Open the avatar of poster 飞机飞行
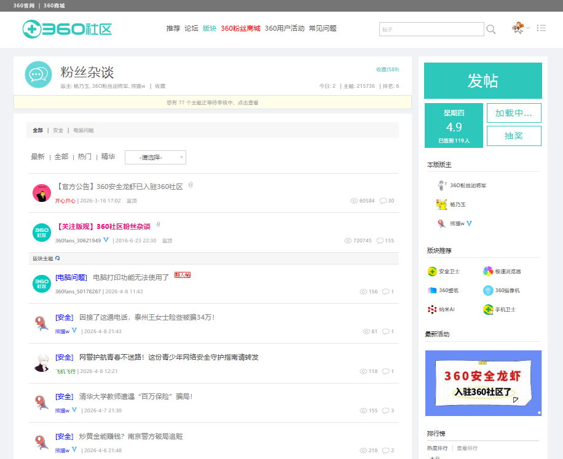This screenshot has height=459, width=563. tap(42, 363)
